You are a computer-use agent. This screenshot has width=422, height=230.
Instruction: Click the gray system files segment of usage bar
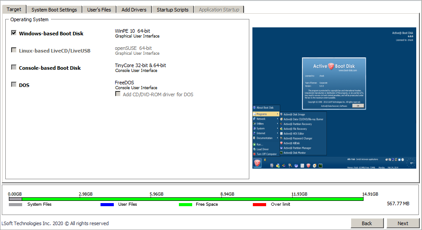point(15,199)
